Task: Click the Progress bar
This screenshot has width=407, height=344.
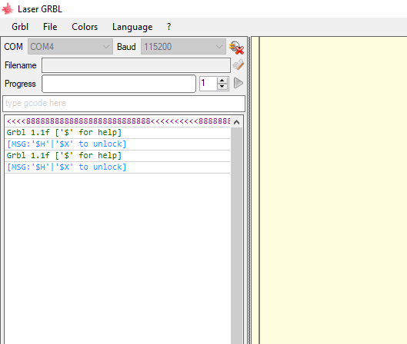Action: 119,84
